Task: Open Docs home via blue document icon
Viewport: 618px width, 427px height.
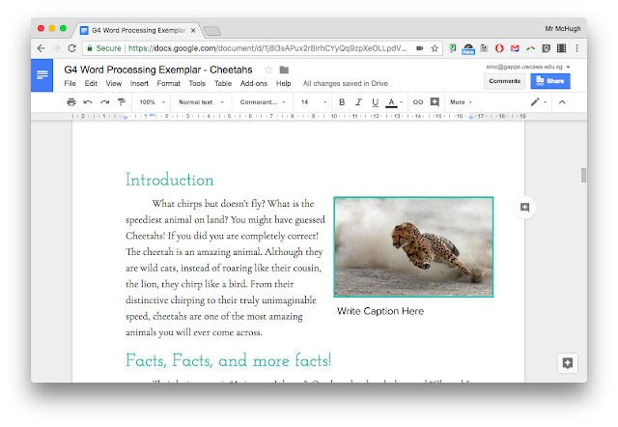Action: tap(42, 75)
